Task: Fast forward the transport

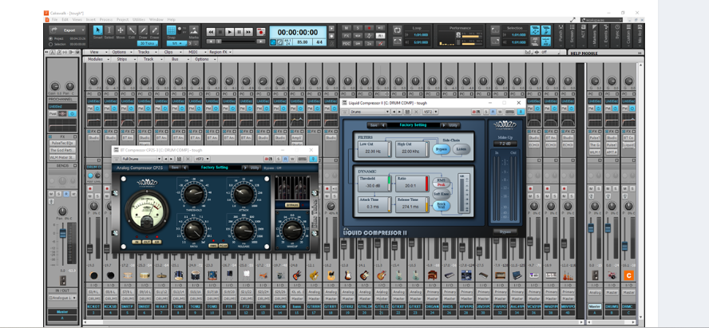Action: (x=248, y=32)
